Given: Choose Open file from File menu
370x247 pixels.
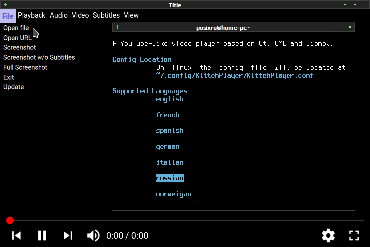Looking at the screenshot, I should coord(16,28).
